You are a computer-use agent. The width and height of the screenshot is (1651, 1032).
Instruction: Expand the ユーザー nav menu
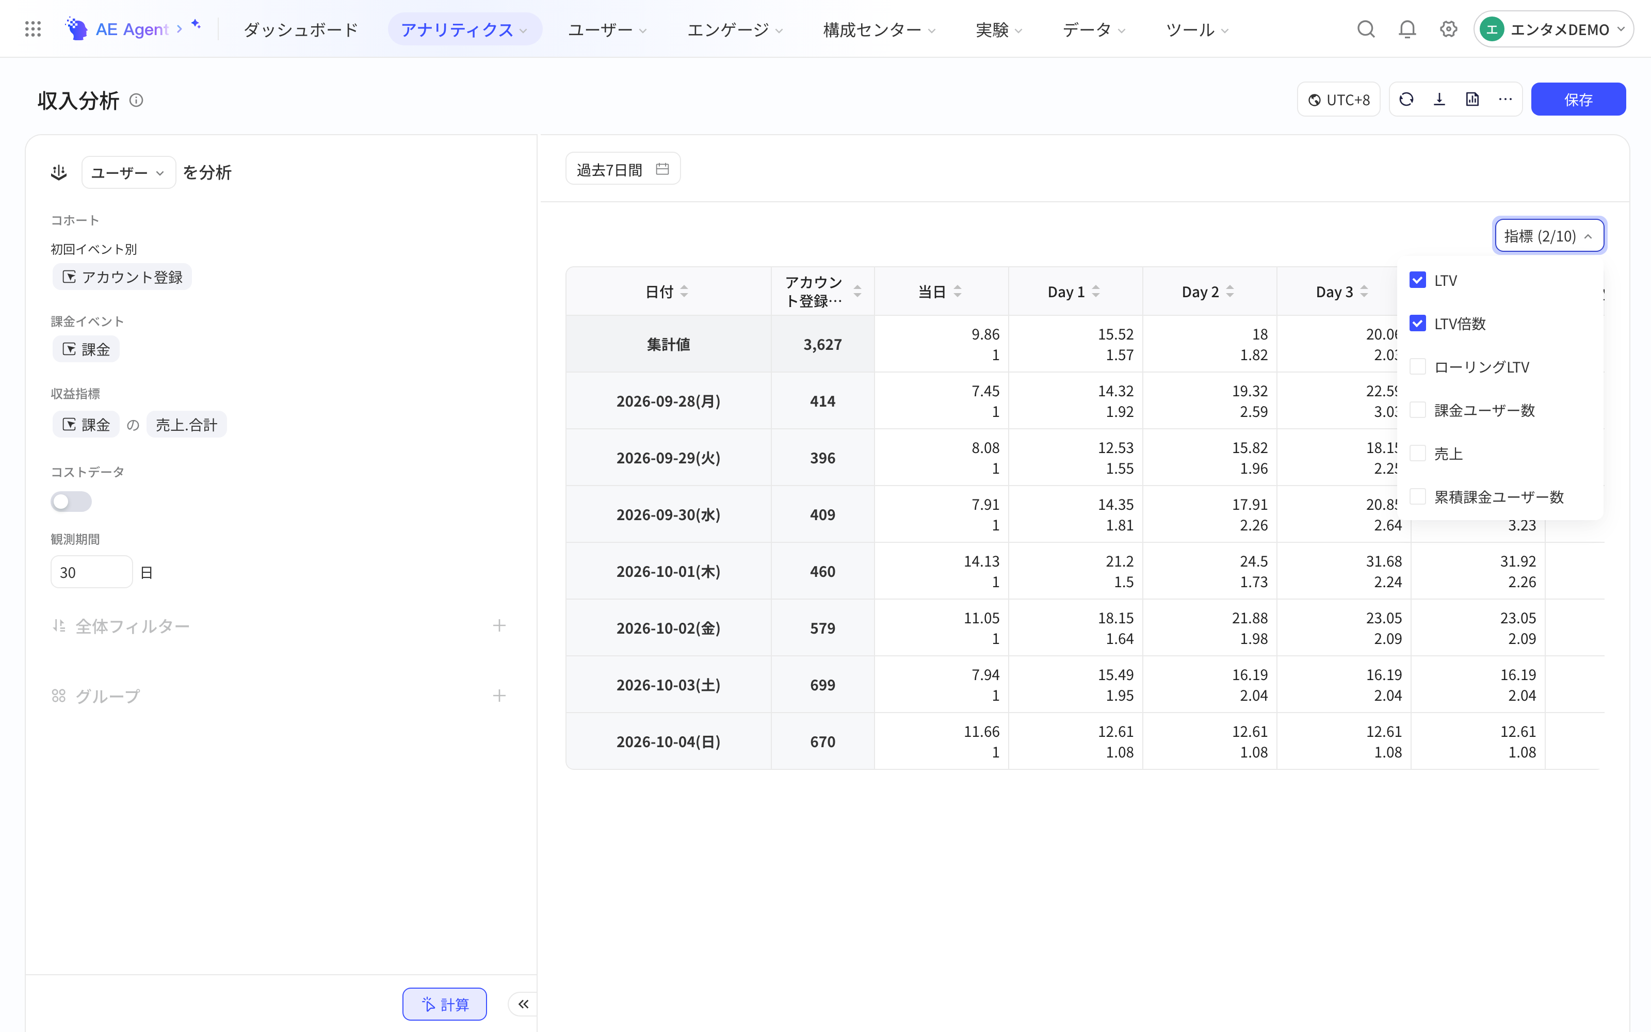pyautogui.click(x=607, y=29)
